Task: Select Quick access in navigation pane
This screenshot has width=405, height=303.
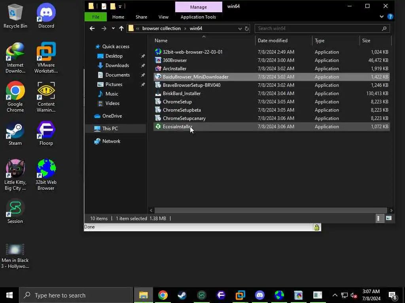Action: [116, 47]
